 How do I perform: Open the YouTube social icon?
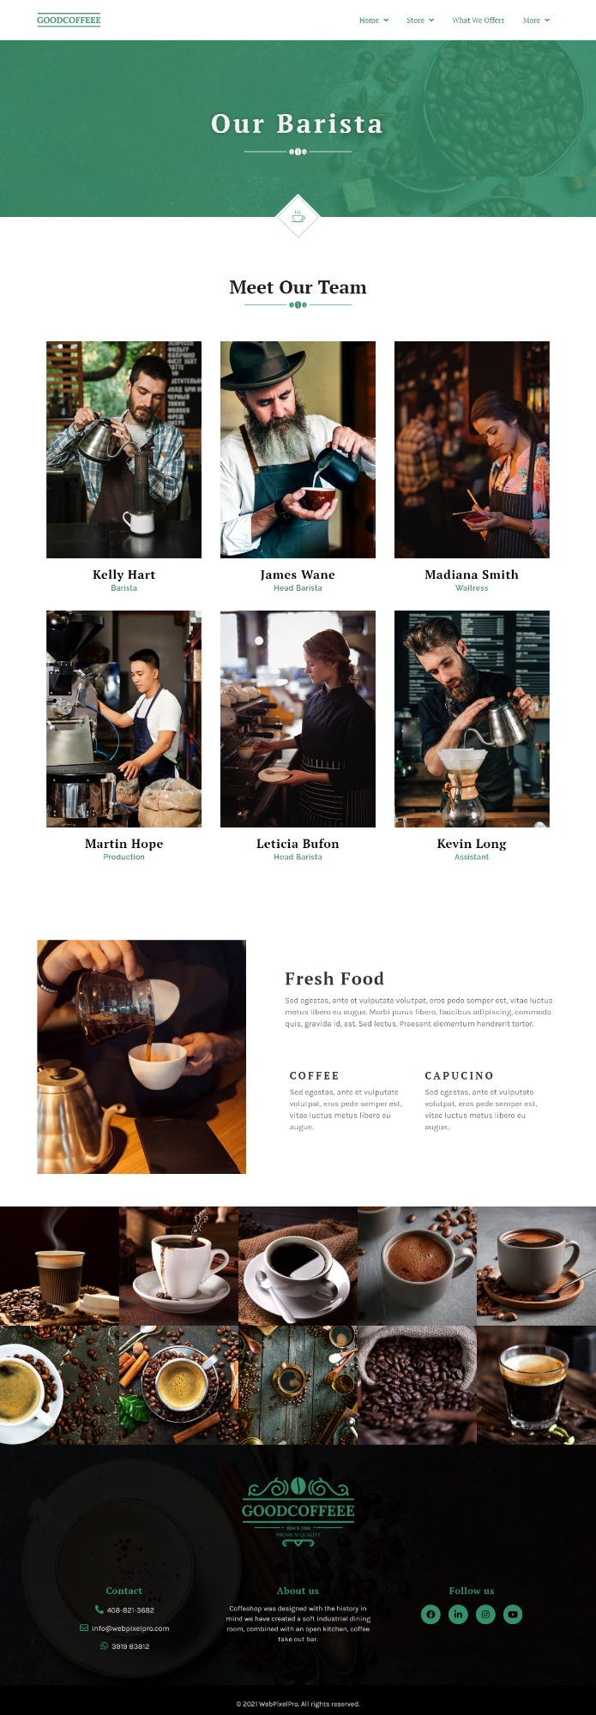click(513, 1614)
